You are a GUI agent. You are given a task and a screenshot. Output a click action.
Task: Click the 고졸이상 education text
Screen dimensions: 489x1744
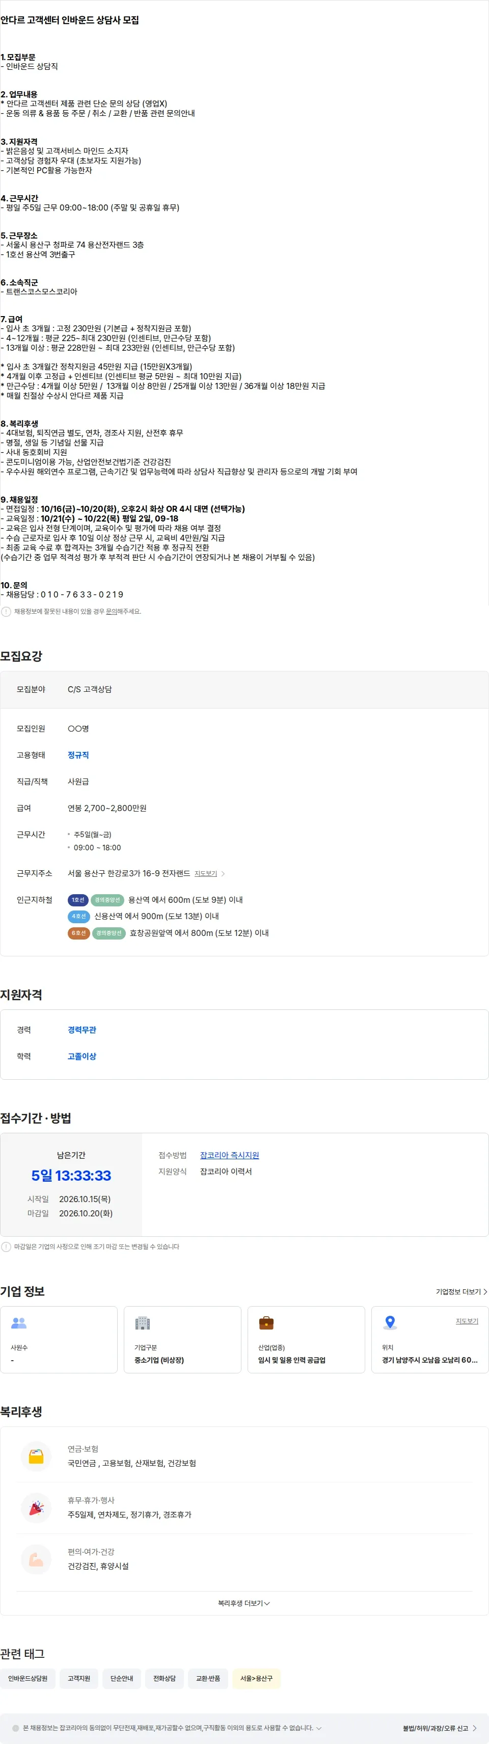[82, 1056]
